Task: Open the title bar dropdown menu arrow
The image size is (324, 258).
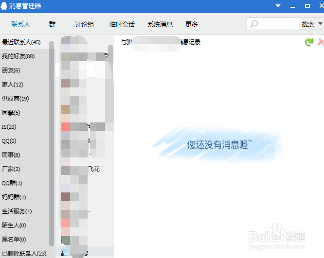Action: coord(278,6)
